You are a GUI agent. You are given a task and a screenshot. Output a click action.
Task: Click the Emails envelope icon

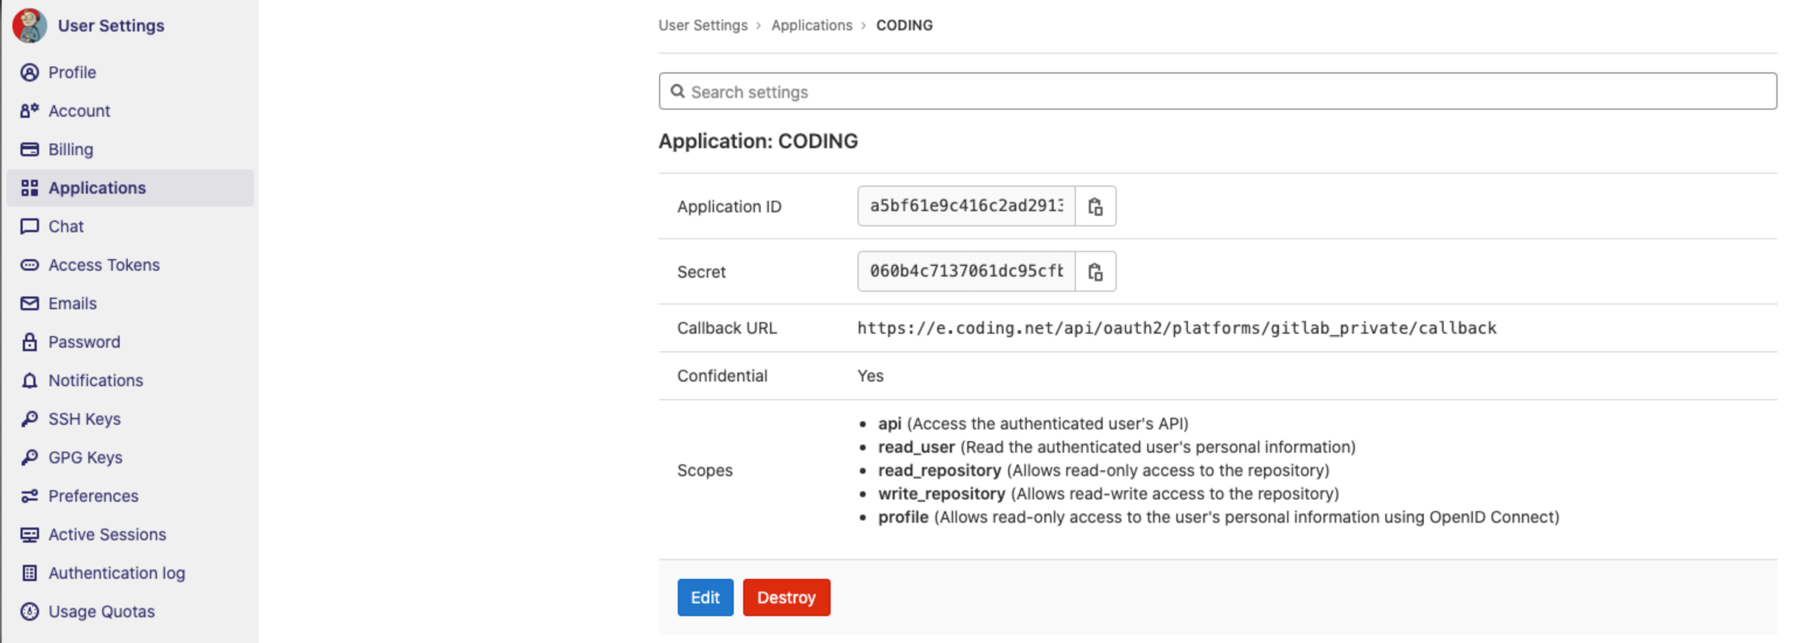(29, 303)
